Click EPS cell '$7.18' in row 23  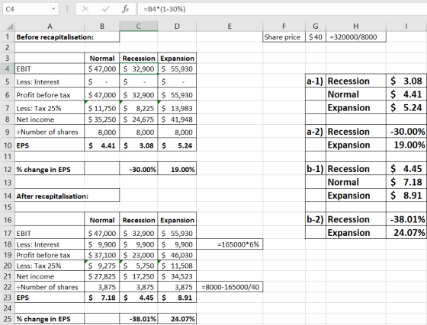point(102,298)
